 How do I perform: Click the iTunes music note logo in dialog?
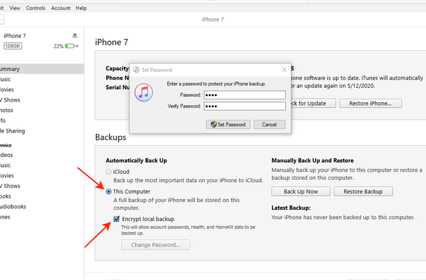(x=145, y=94)
